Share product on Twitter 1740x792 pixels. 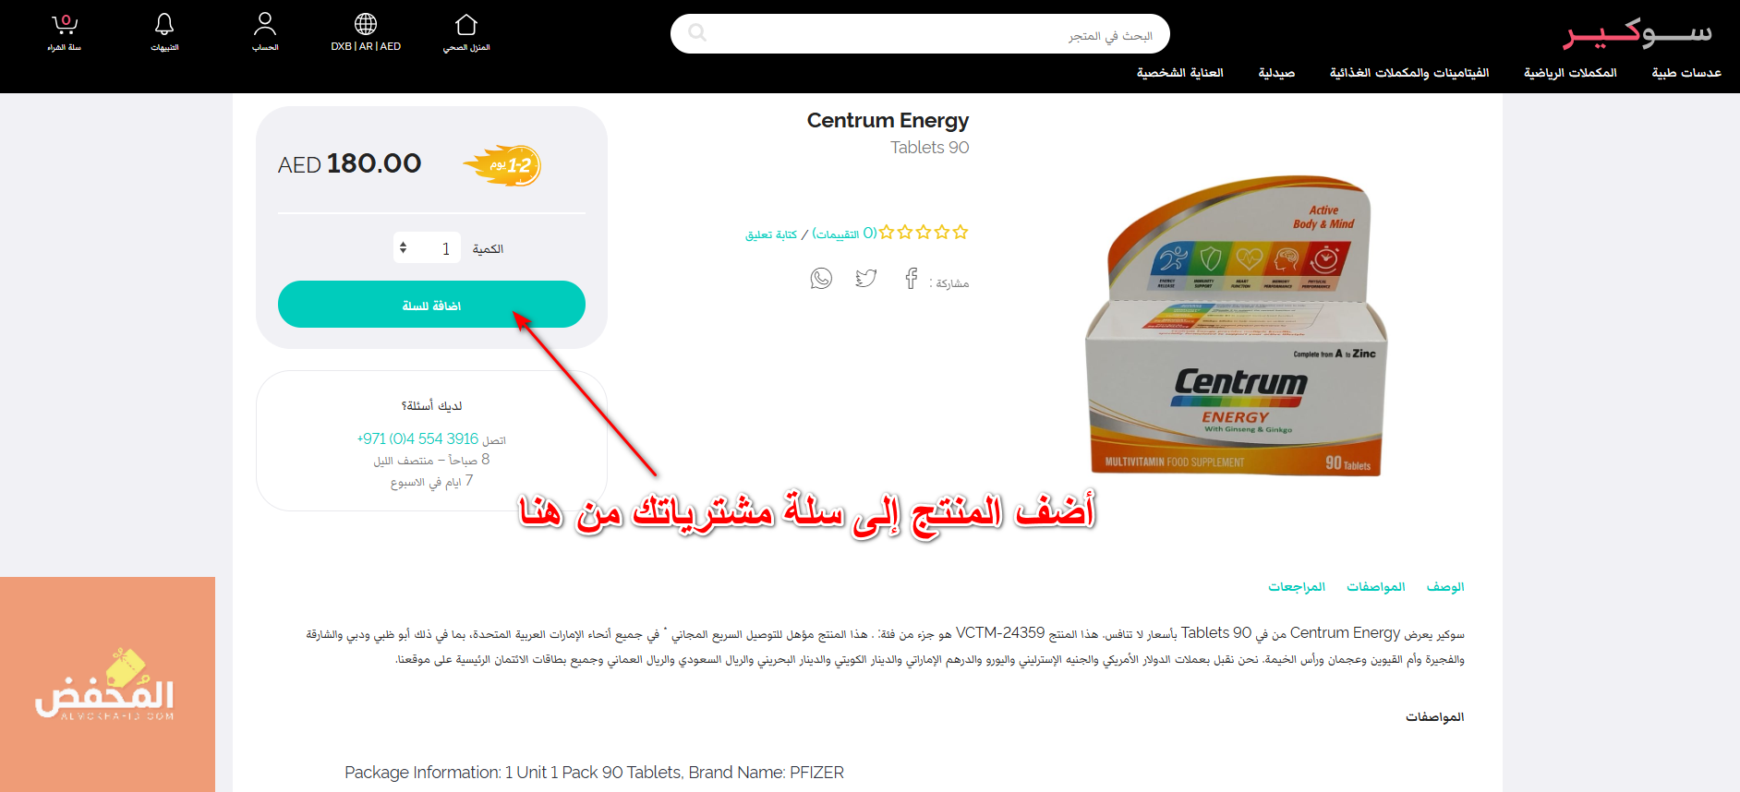click(x=866, y=279)
